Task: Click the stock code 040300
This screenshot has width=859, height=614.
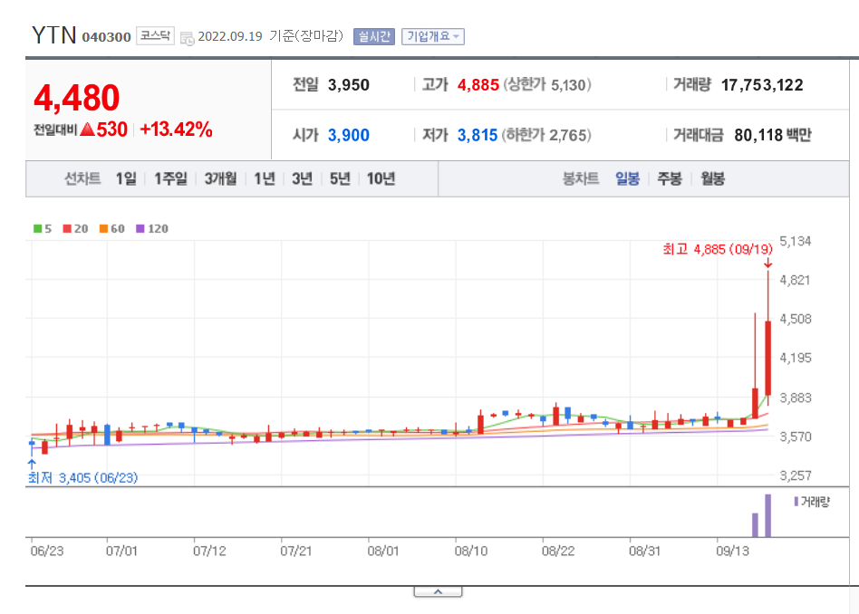Action: [x=106, y=37]
